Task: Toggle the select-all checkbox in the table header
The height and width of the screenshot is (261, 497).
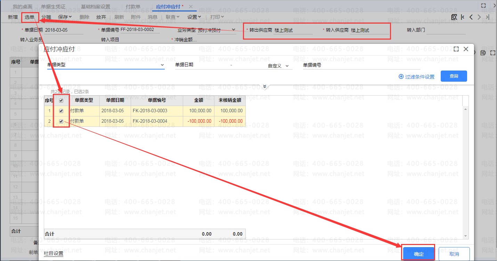Action: tap(61, 101)
